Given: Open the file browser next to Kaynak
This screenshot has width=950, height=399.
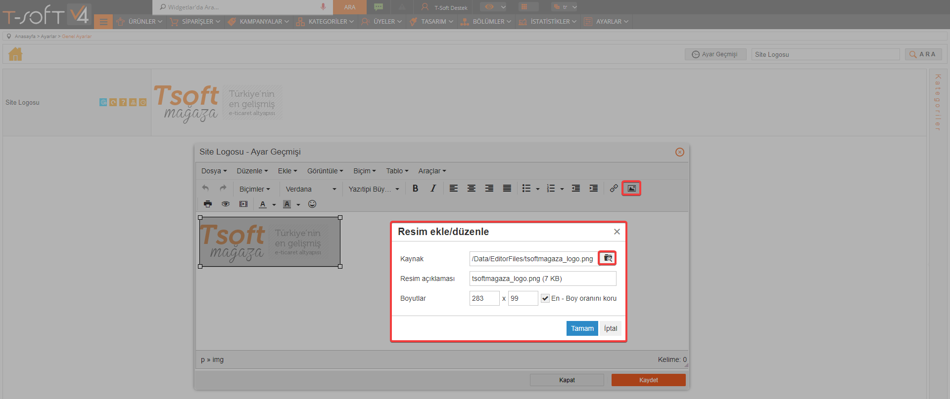Looking at the screenshot, I should (608, 258).
